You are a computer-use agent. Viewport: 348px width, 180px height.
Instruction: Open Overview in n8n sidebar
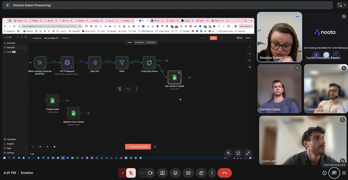15,43
